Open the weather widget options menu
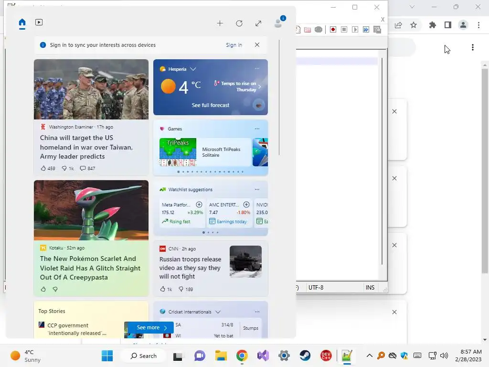This screenshot has height=367, width=489. point(257,68)
